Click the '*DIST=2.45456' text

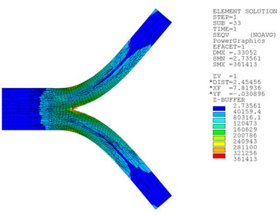235,82
